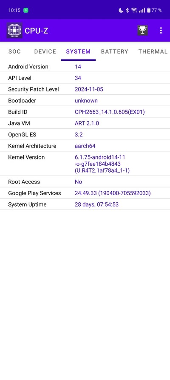
Task: Tap the Build ID value CPH2663
Action: click(110, 112)
